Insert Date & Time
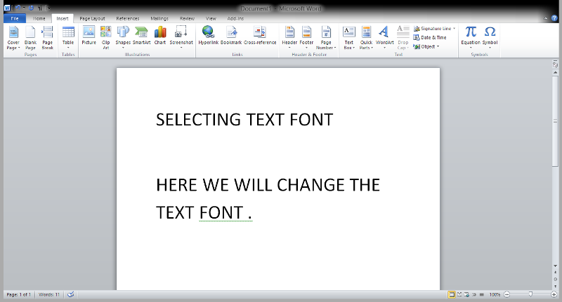 click(430, 37)
